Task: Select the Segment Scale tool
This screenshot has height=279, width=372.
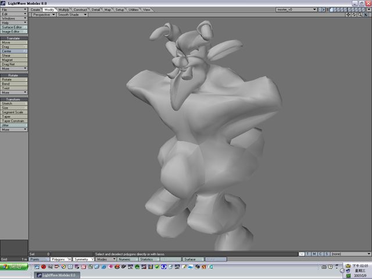Action: 14,112
